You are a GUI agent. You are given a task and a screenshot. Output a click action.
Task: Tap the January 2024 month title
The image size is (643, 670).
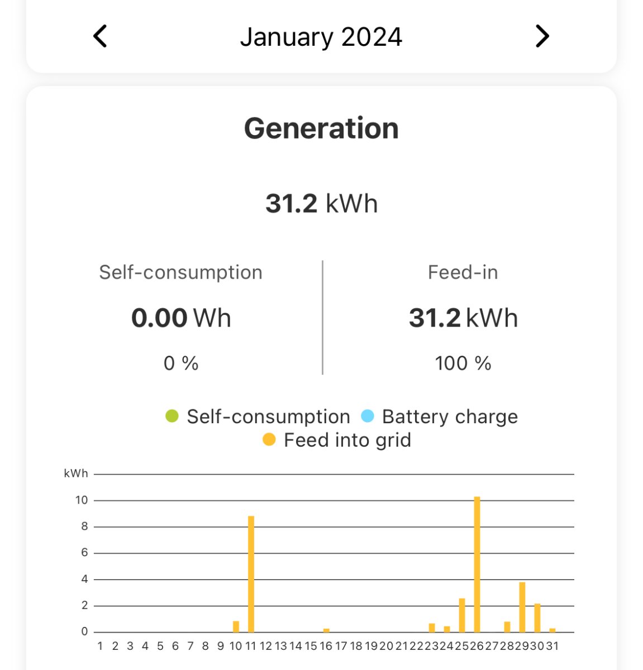coord(321,37)
